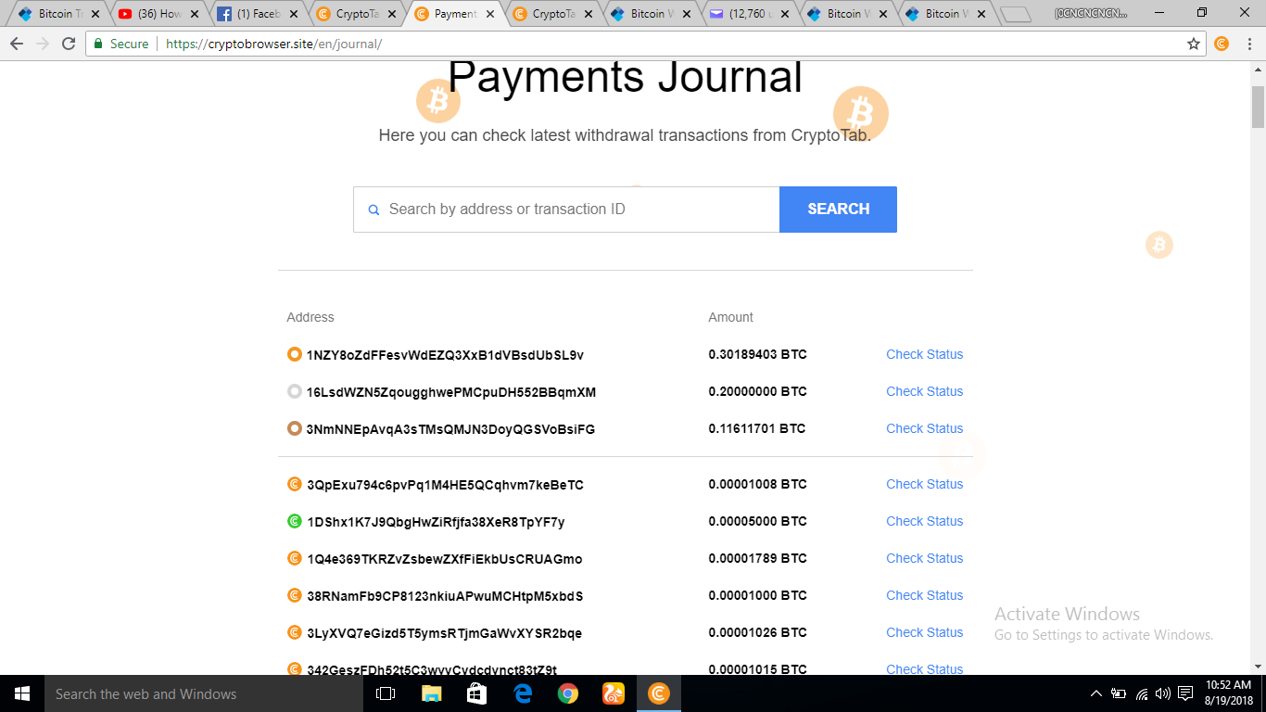The width and height of the screenshot is (1266, 712).
Task: Check Status for the 0.00001789 BTC payment
Action: click(x=924, y=558)
